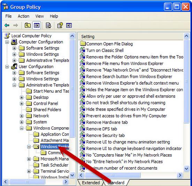Click the open Windows Explorer folder icon

click(x=36, y=146)
